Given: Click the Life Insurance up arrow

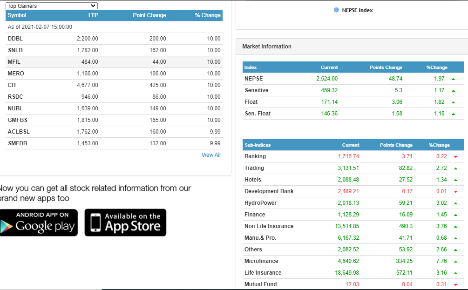Looking at the screenshot, I should tap(456, 273).
